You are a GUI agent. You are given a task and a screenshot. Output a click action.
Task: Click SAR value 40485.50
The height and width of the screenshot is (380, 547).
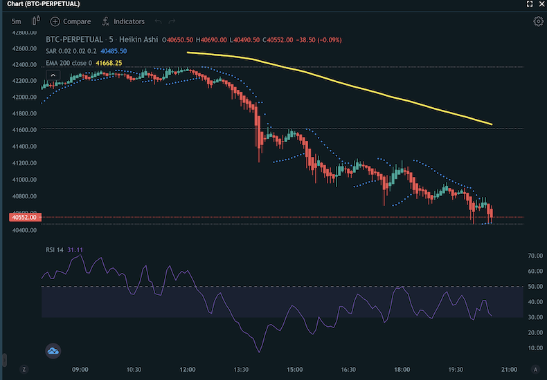click(x=114, y=51)
